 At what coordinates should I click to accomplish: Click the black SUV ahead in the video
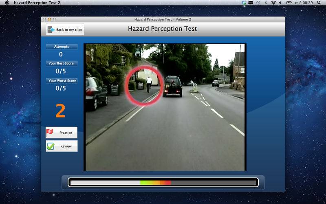173,86
